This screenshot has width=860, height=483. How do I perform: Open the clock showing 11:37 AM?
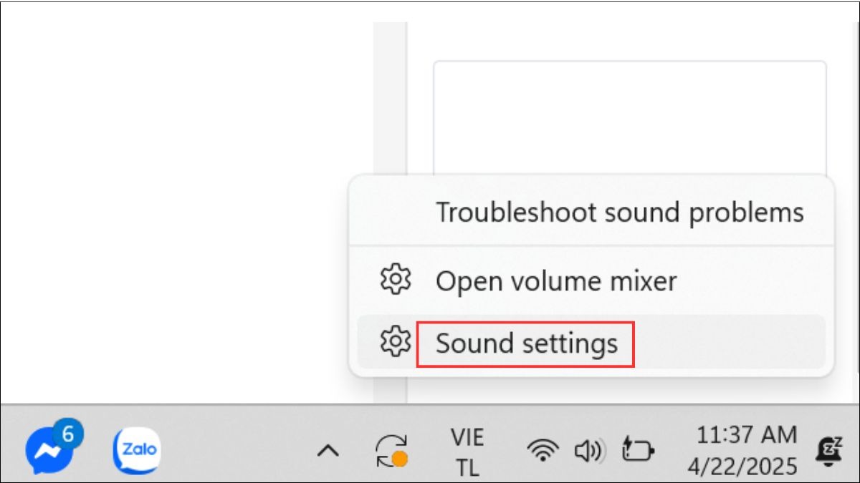coord(747,435)
